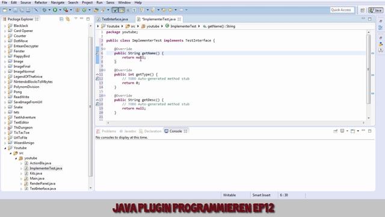Open ActionBla.java in Package Explorer
The height and width of the screenshot is (217, 385).
[40, 163]
